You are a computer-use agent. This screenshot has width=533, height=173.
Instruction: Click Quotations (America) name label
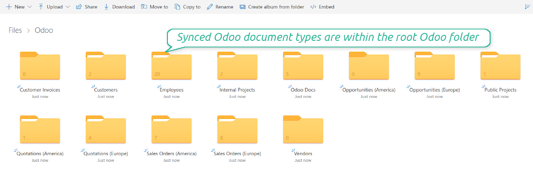pyautogui.click(x=40, y=154)
